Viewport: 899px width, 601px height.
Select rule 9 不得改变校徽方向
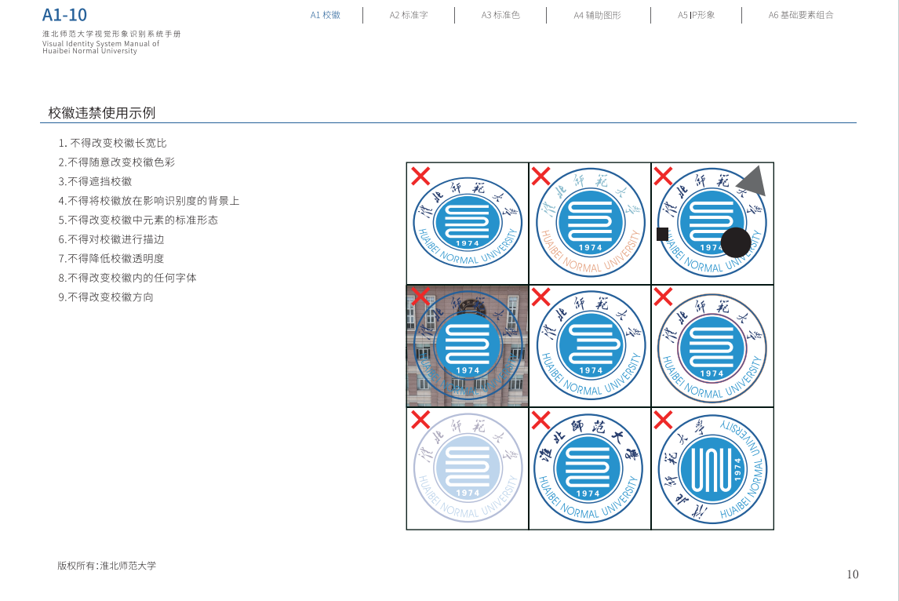105,297
